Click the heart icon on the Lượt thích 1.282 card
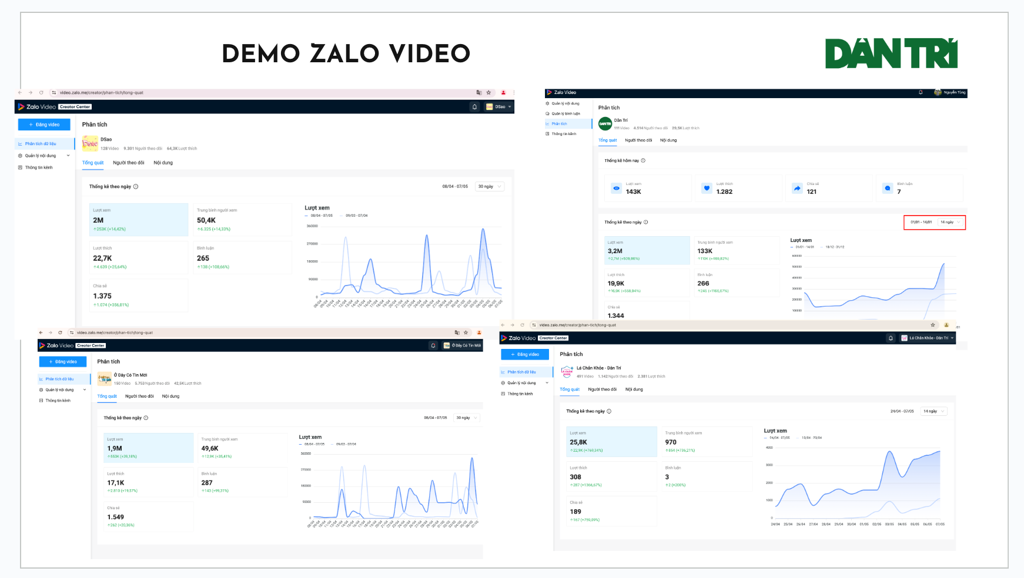This screenshot has height=578, width=1024. 707,189
